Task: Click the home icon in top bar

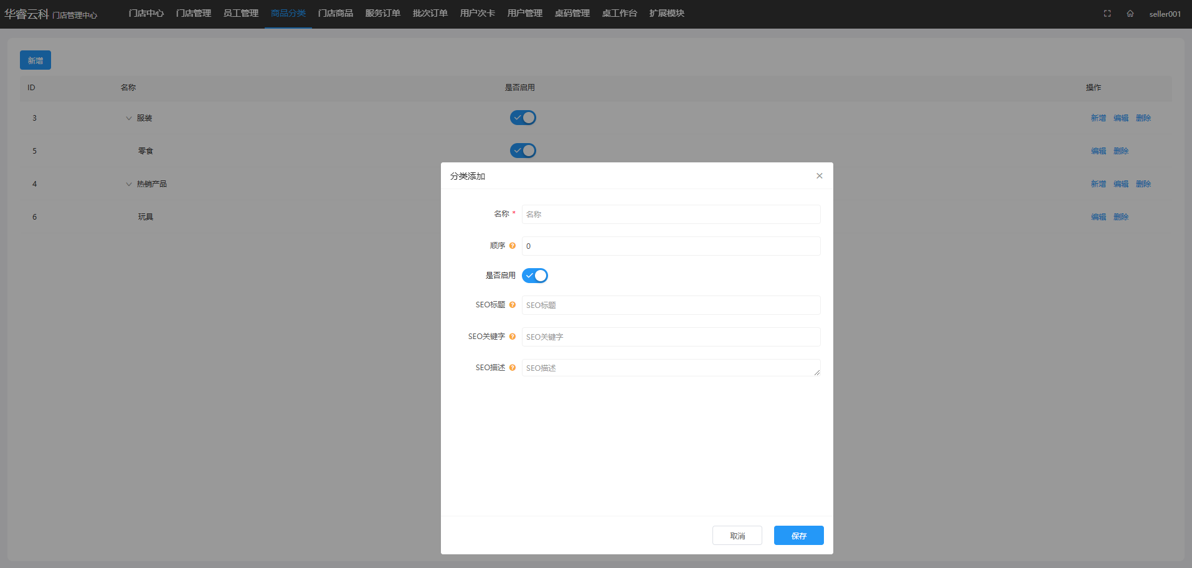Action: click(1130, 14)
